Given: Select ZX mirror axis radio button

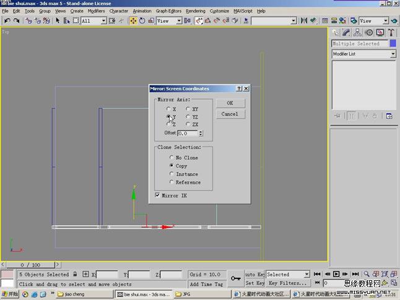Looking at the screenshot, I should click(x=188, y=124).
